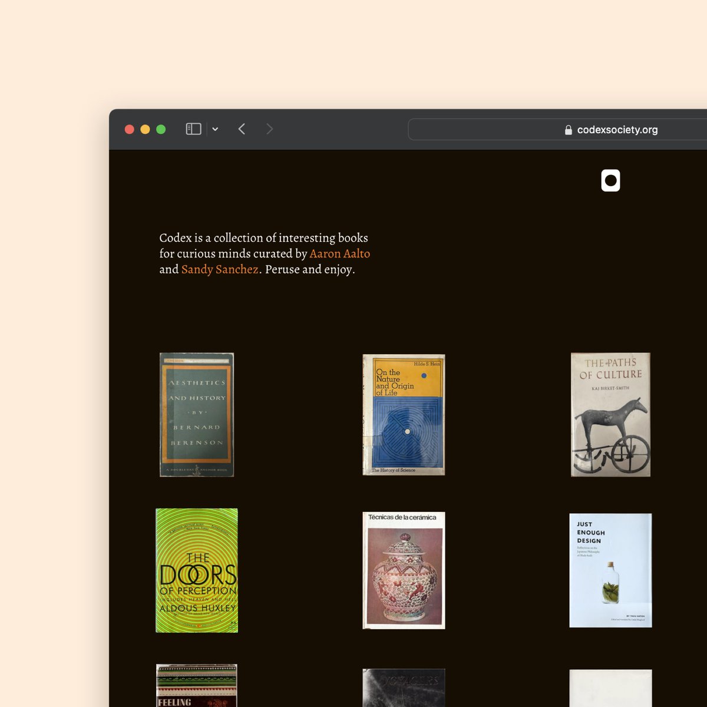Open the Sandy Sanchez link
Viewport: 707px width, 707px height.
[x=220, y=269]
